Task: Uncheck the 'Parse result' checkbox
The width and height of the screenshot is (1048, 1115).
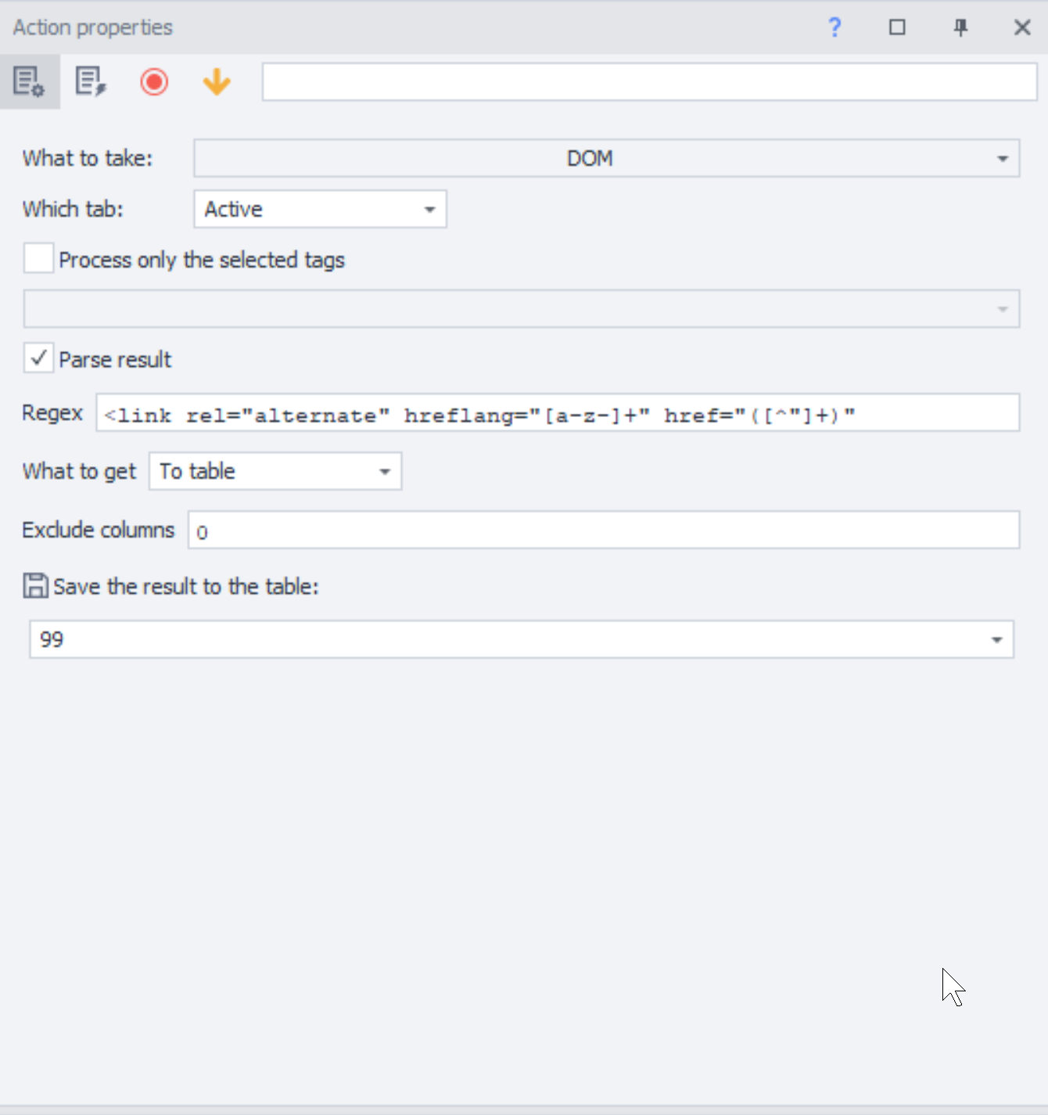Action: [38, 358]
